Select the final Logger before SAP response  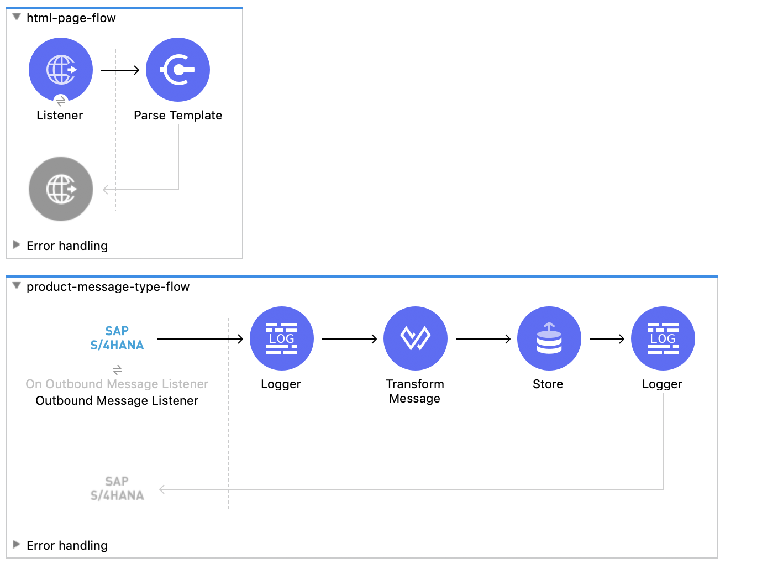click(663, 338)
